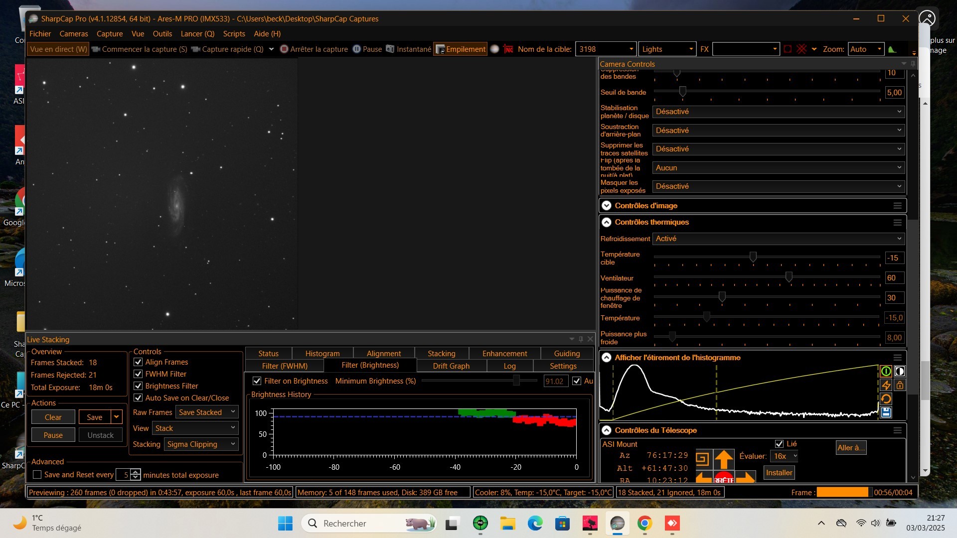Click the Unstack button
This screenshot has width=957, height=538.
(x=101, y=435)
